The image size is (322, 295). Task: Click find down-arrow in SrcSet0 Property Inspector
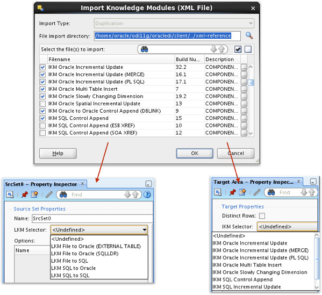[x=127, y=195]
